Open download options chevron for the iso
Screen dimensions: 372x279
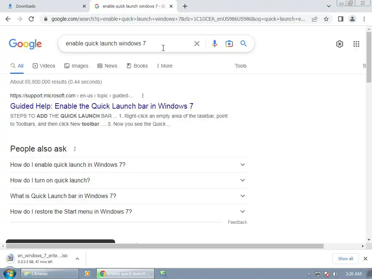pos(77,259)
